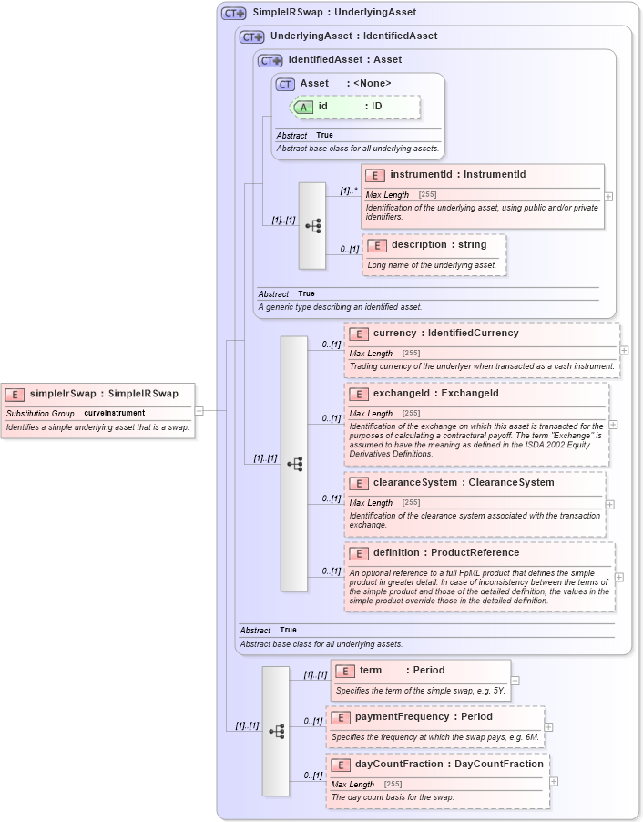Click the [1]..* cardinality of instrumentId
Image resolution: width=643 pixels, height=822 pixels.
point(349,190)
